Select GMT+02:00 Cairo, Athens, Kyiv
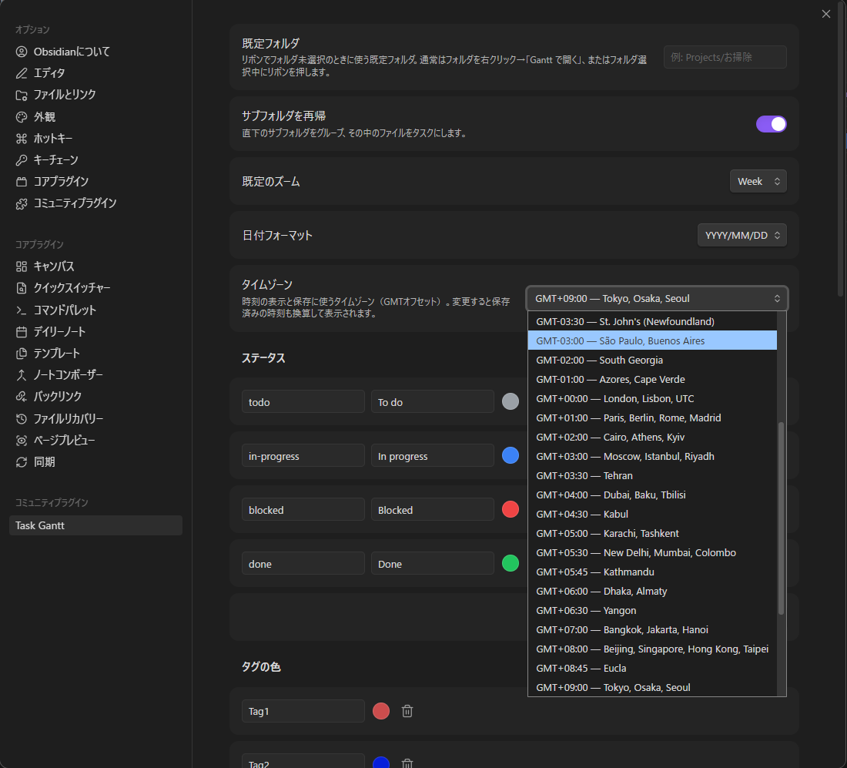847x768 pixels. point(652,438)
